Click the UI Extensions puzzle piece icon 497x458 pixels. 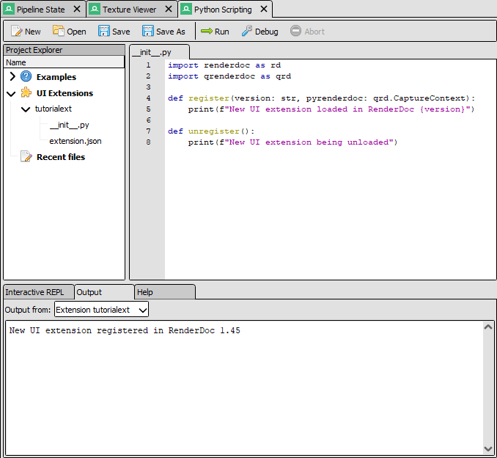click(26, 92)
